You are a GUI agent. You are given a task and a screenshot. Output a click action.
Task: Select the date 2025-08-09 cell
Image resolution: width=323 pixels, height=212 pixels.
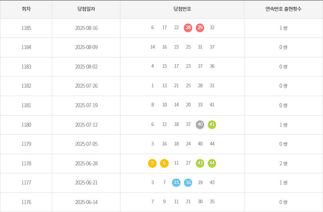(86, 47)
